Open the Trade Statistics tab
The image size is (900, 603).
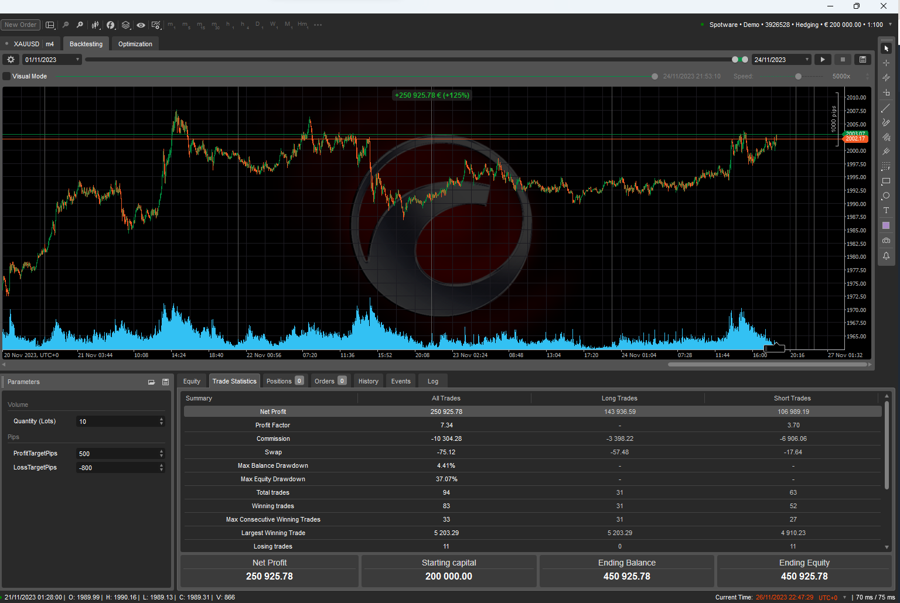point(234,381)
